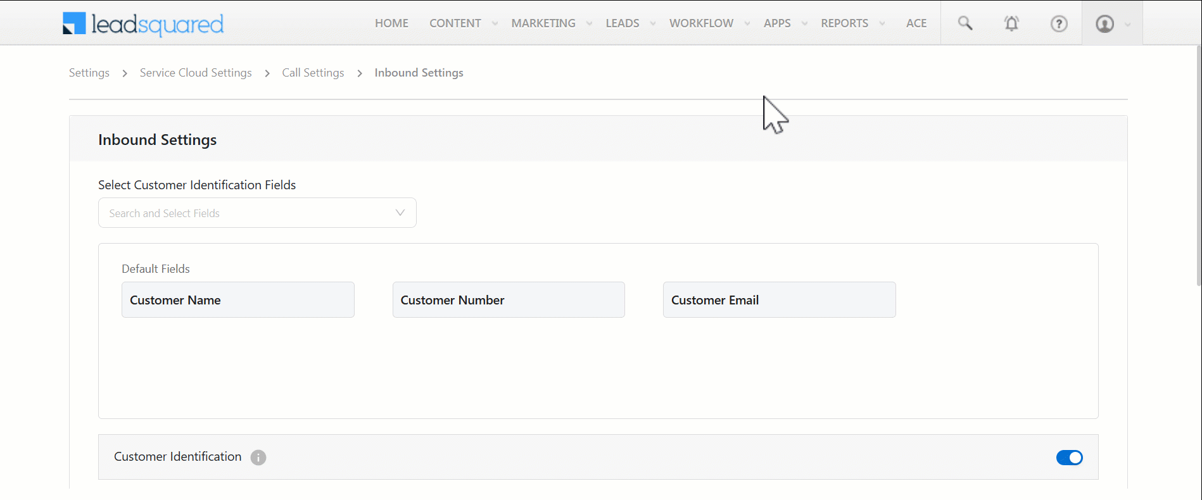Viewport: 1202px width, 500px height.
Task: Select the Customer Number default field
Action: [509, 300]
